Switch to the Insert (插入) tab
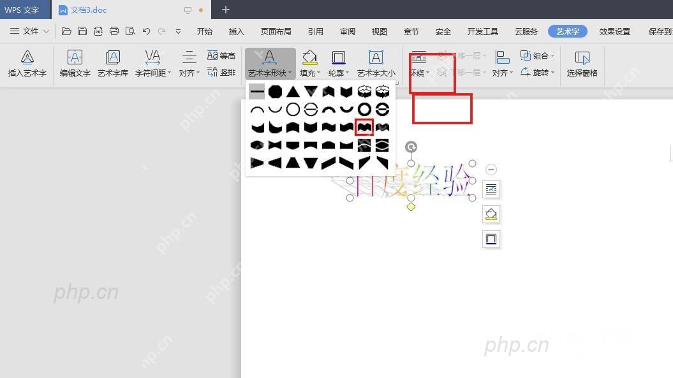Image resolution: width=673 pixels, height=378 pixels. coord(236,31)
